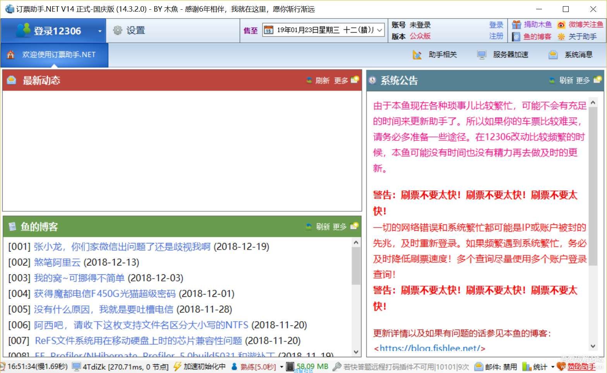Click the 助手相关 pencil icon

417,55
